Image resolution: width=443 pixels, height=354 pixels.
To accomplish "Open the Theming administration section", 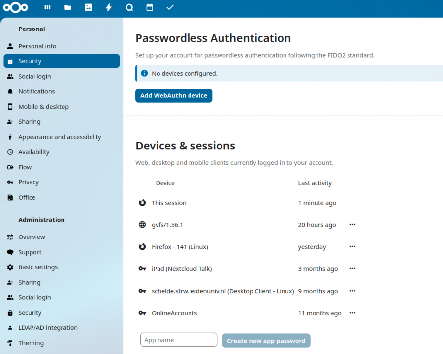I will click(x=31, y=343).
